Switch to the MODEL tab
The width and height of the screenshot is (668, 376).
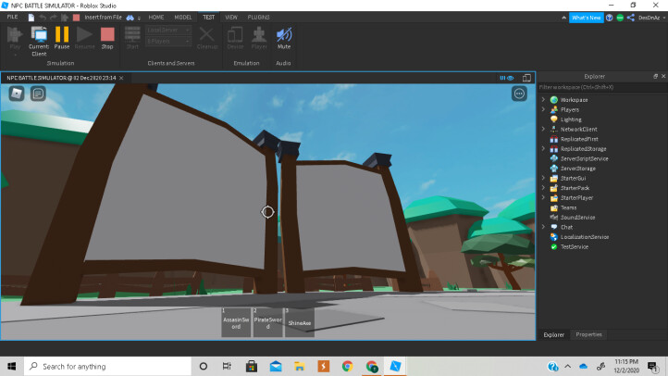pos(183,18)
